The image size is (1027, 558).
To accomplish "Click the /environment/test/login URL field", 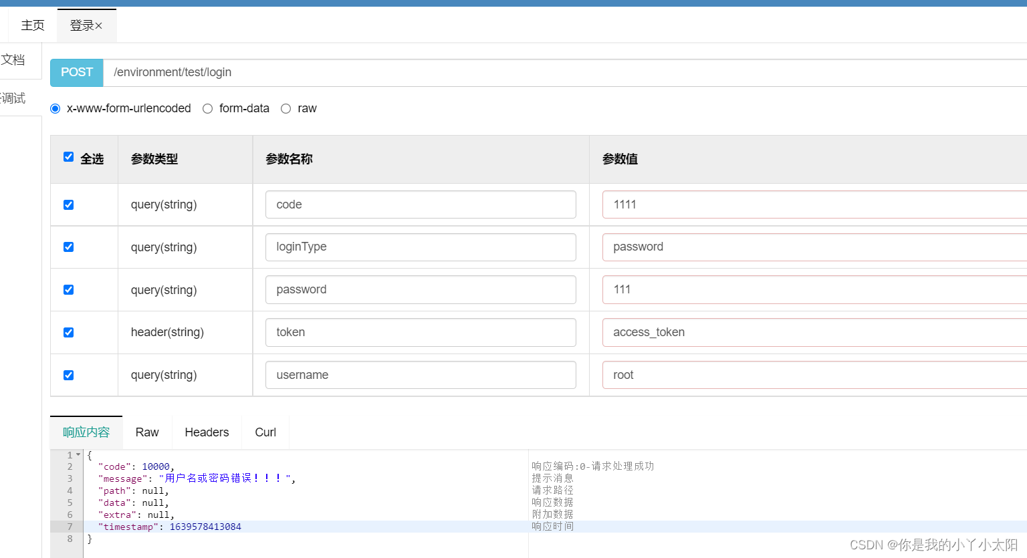I will coord(565,72).
